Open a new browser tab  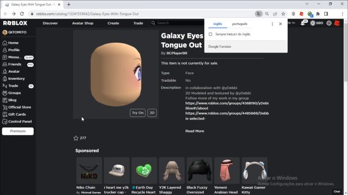tap(69, 4)
